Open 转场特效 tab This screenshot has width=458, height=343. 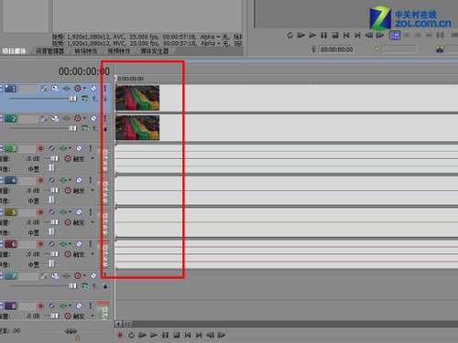click(86, 51)
